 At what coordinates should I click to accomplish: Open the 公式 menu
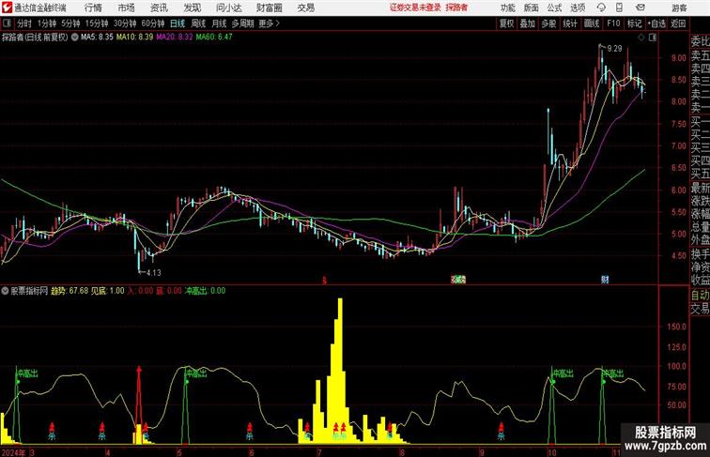click(554, 8)
